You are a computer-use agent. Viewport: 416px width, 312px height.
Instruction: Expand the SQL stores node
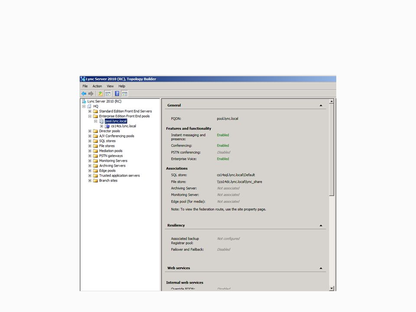[x=90, y=141]
